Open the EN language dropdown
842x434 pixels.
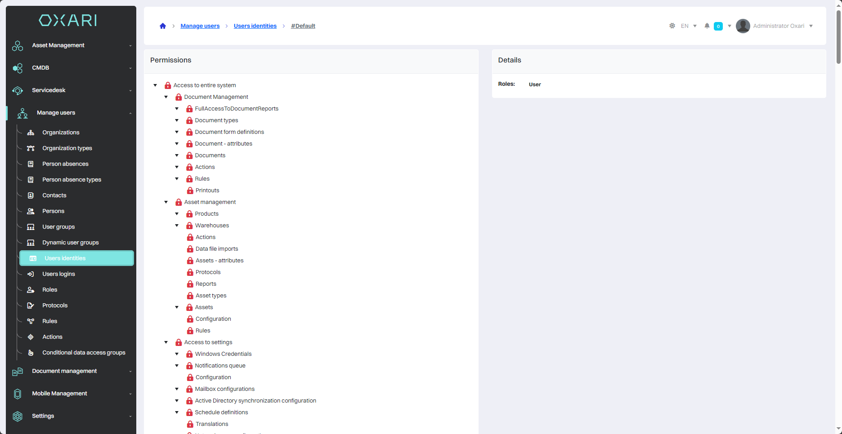tap(689, 26)
